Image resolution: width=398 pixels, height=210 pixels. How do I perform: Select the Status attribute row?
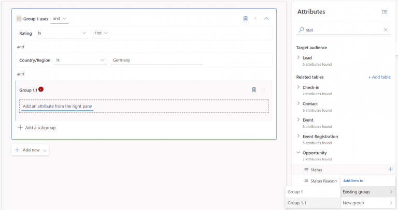[343, 170]
